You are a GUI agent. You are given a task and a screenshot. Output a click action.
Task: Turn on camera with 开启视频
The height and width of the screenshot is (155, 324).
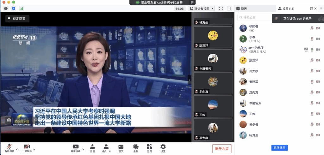[27, 147]
